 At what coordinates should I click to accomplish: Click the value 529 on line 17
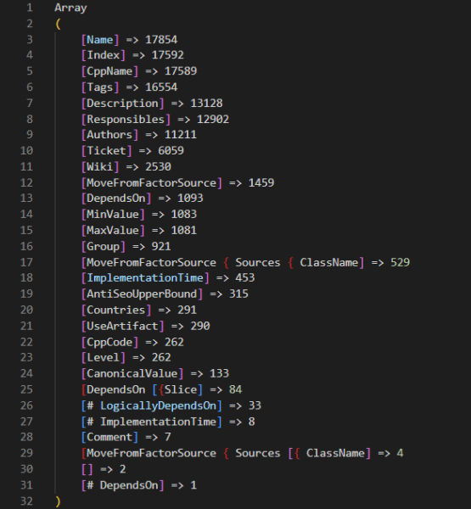(x=400, y=262)
